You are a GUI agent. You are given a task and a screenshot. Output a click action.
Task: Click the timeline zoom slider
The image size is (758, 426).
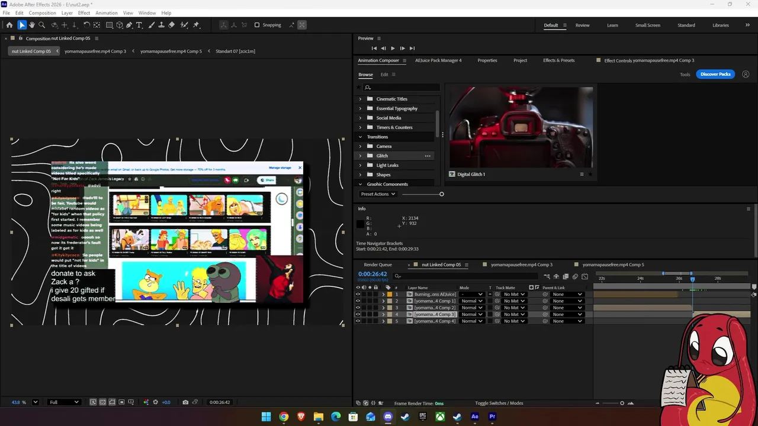(x=622, y=404)
